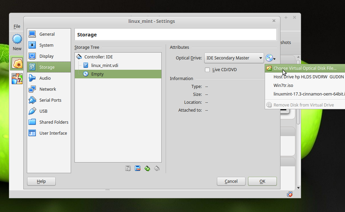This screenshot has width=345, height=212.
Task: Open the Optical Drive IDE Secondary Master dropdown
Action: (x=234, y=58)
